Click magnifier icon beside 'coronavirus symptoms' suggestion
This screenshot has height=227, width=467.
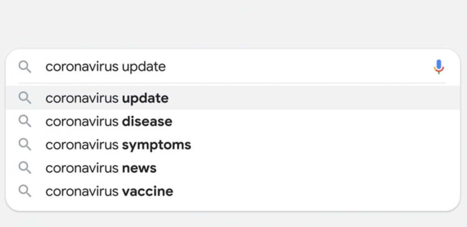tap(25, 144)
